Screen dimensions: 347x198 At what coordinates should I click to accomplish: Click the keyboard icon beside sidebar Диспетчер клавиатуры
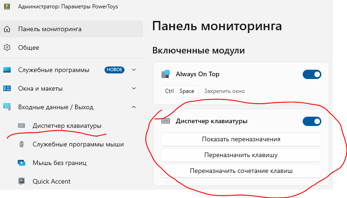21,125
